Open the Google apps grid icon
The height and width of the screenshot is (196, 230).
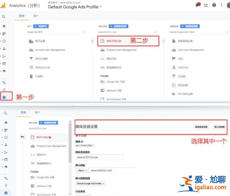point(206,5)
